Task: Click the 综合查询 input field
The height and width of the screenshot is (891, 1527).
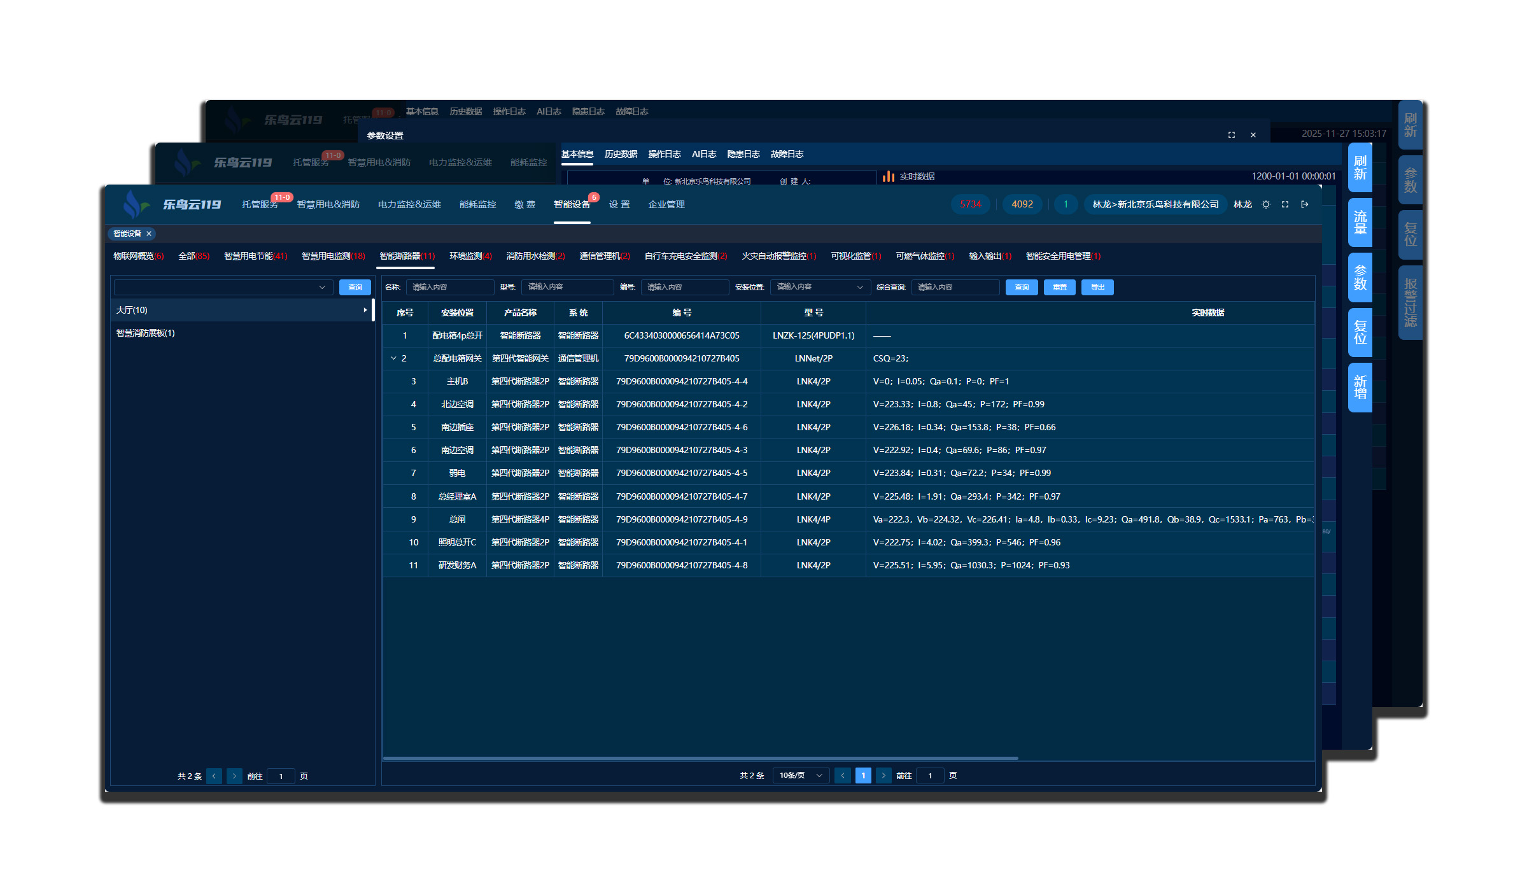Action: pyautogui.click(x=955, y=287)
